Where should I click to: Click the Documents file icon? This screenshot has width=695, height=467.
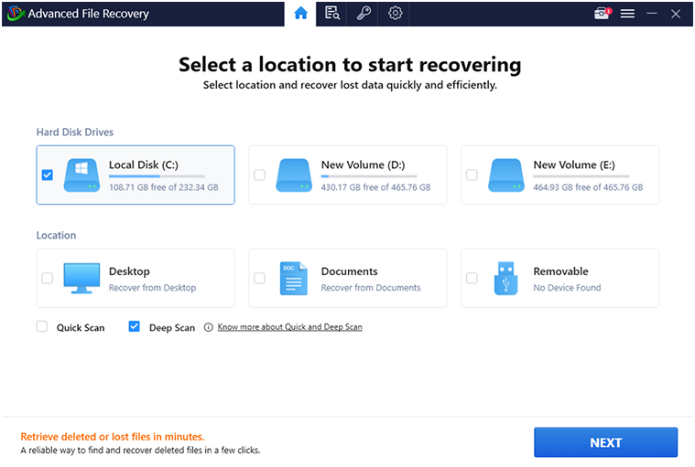pos(293,278)
